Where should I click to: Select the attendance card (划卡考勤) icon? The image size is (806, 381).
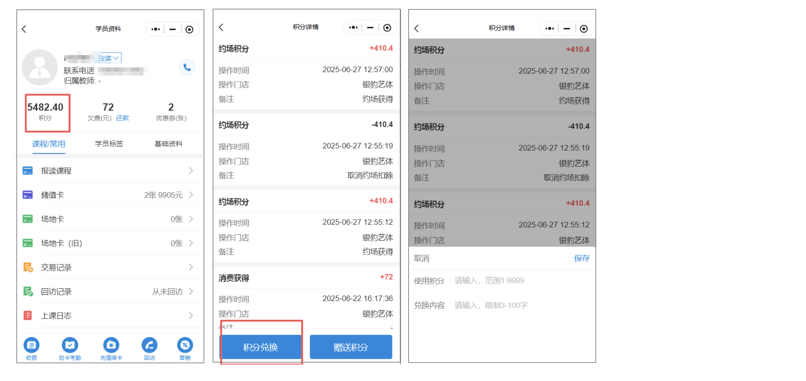coord(70,345)
